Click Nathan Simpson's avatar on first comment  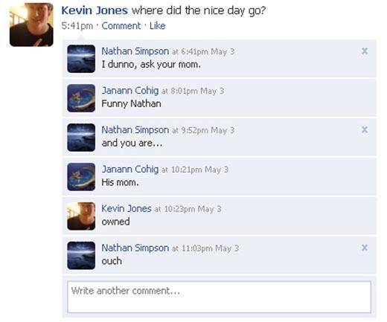(81, 59)
